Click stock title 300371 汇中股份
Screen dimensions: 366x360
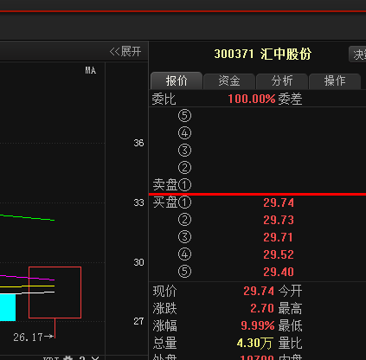click(x=263, y=54)
